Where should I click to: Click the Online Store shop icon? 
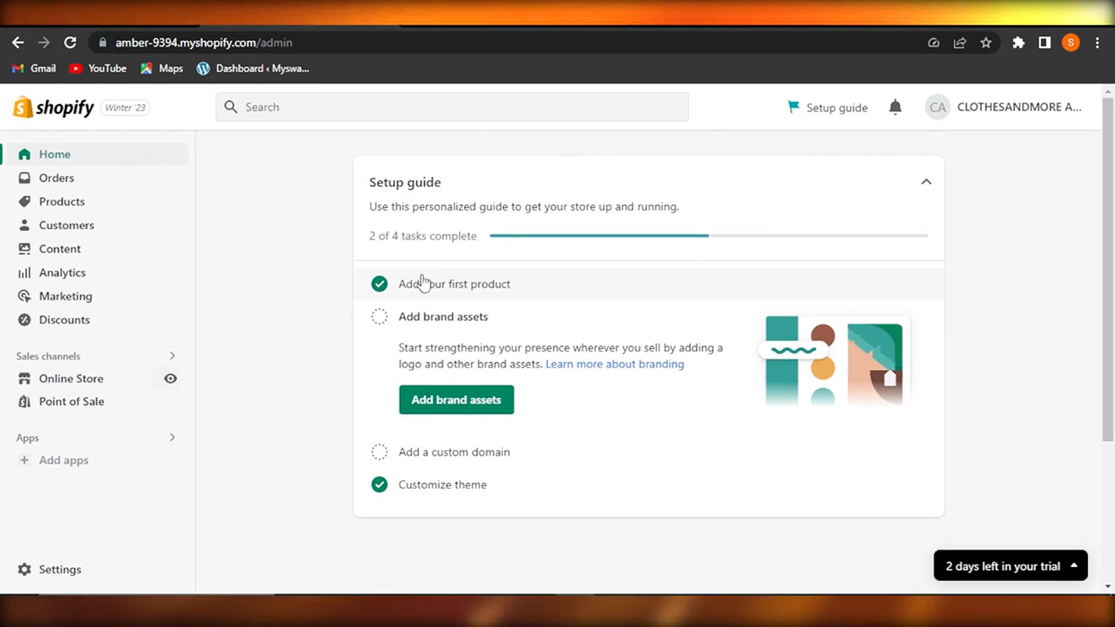coord(24,379)
